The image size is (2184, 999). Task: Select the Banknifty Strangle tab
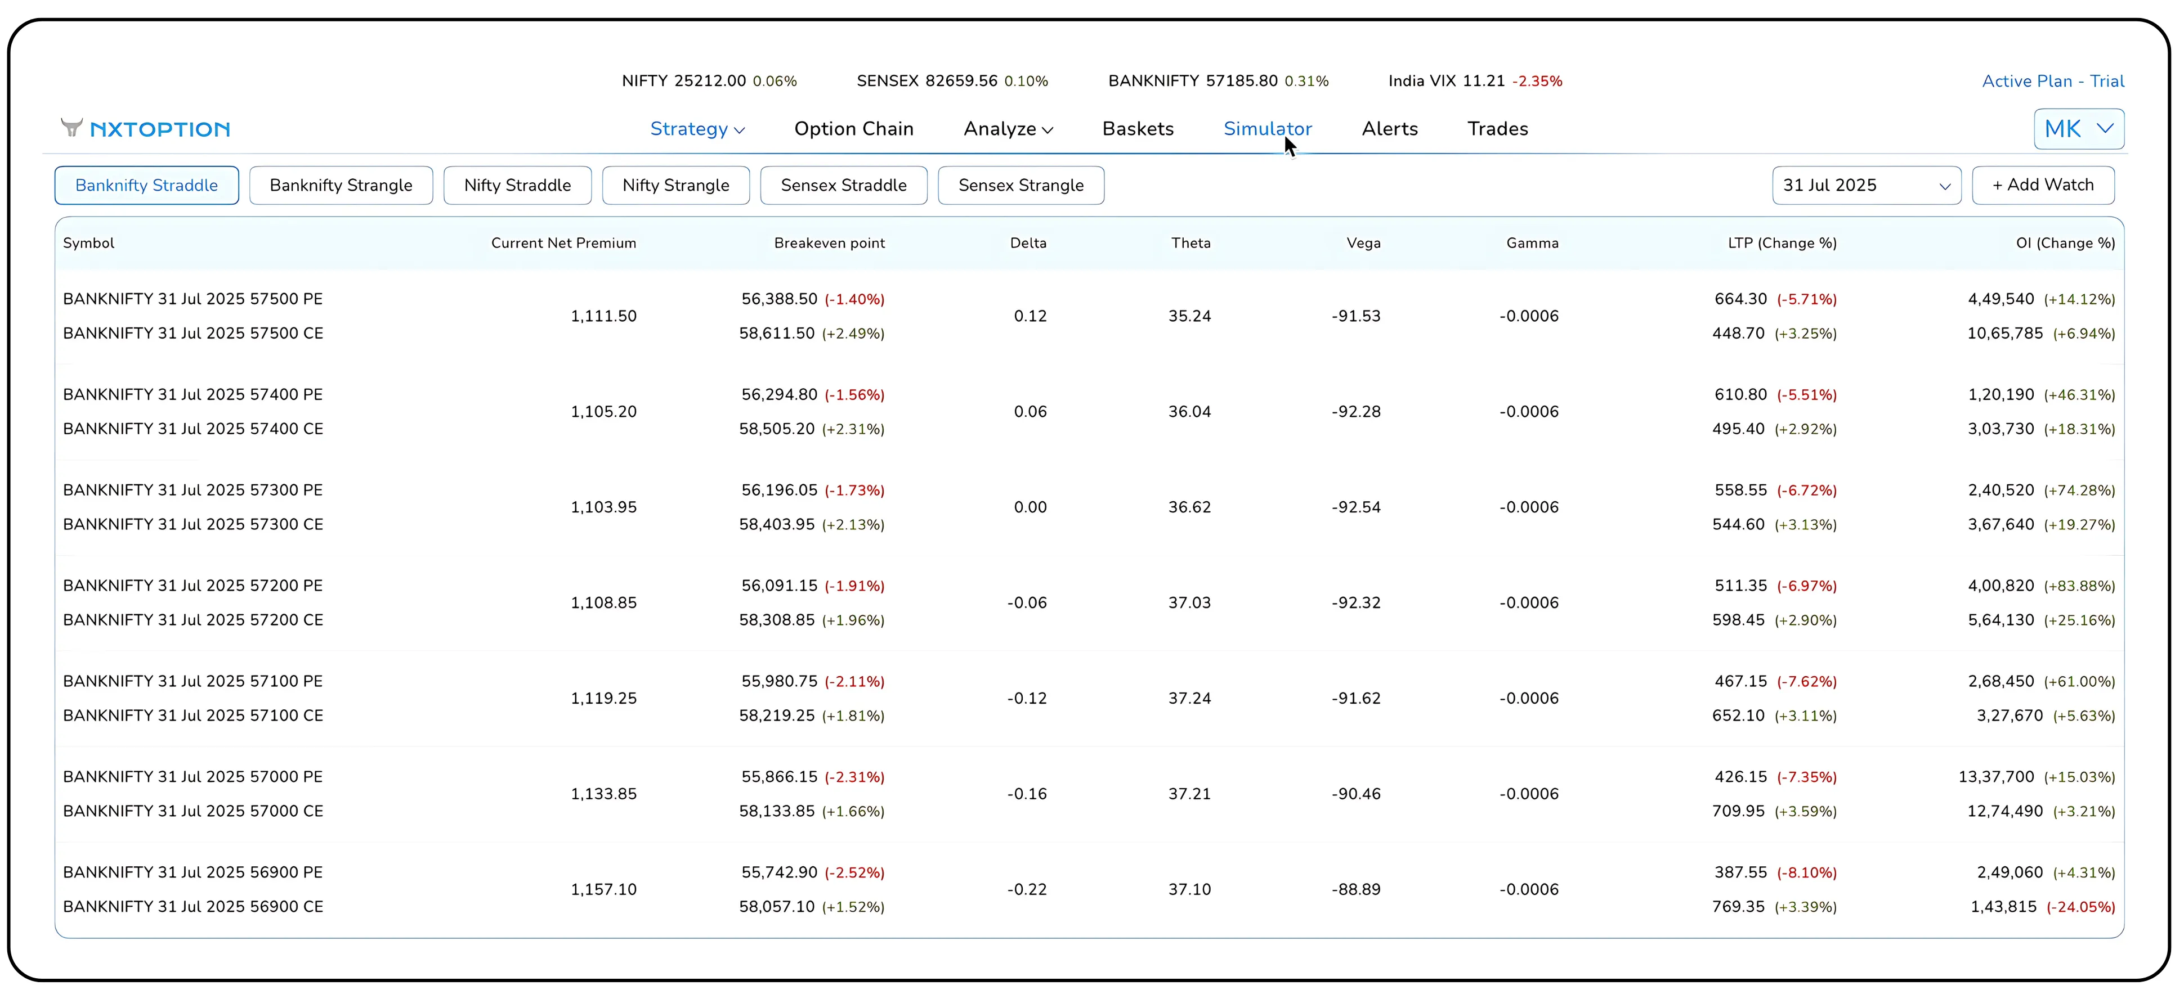tap(341, 186)
